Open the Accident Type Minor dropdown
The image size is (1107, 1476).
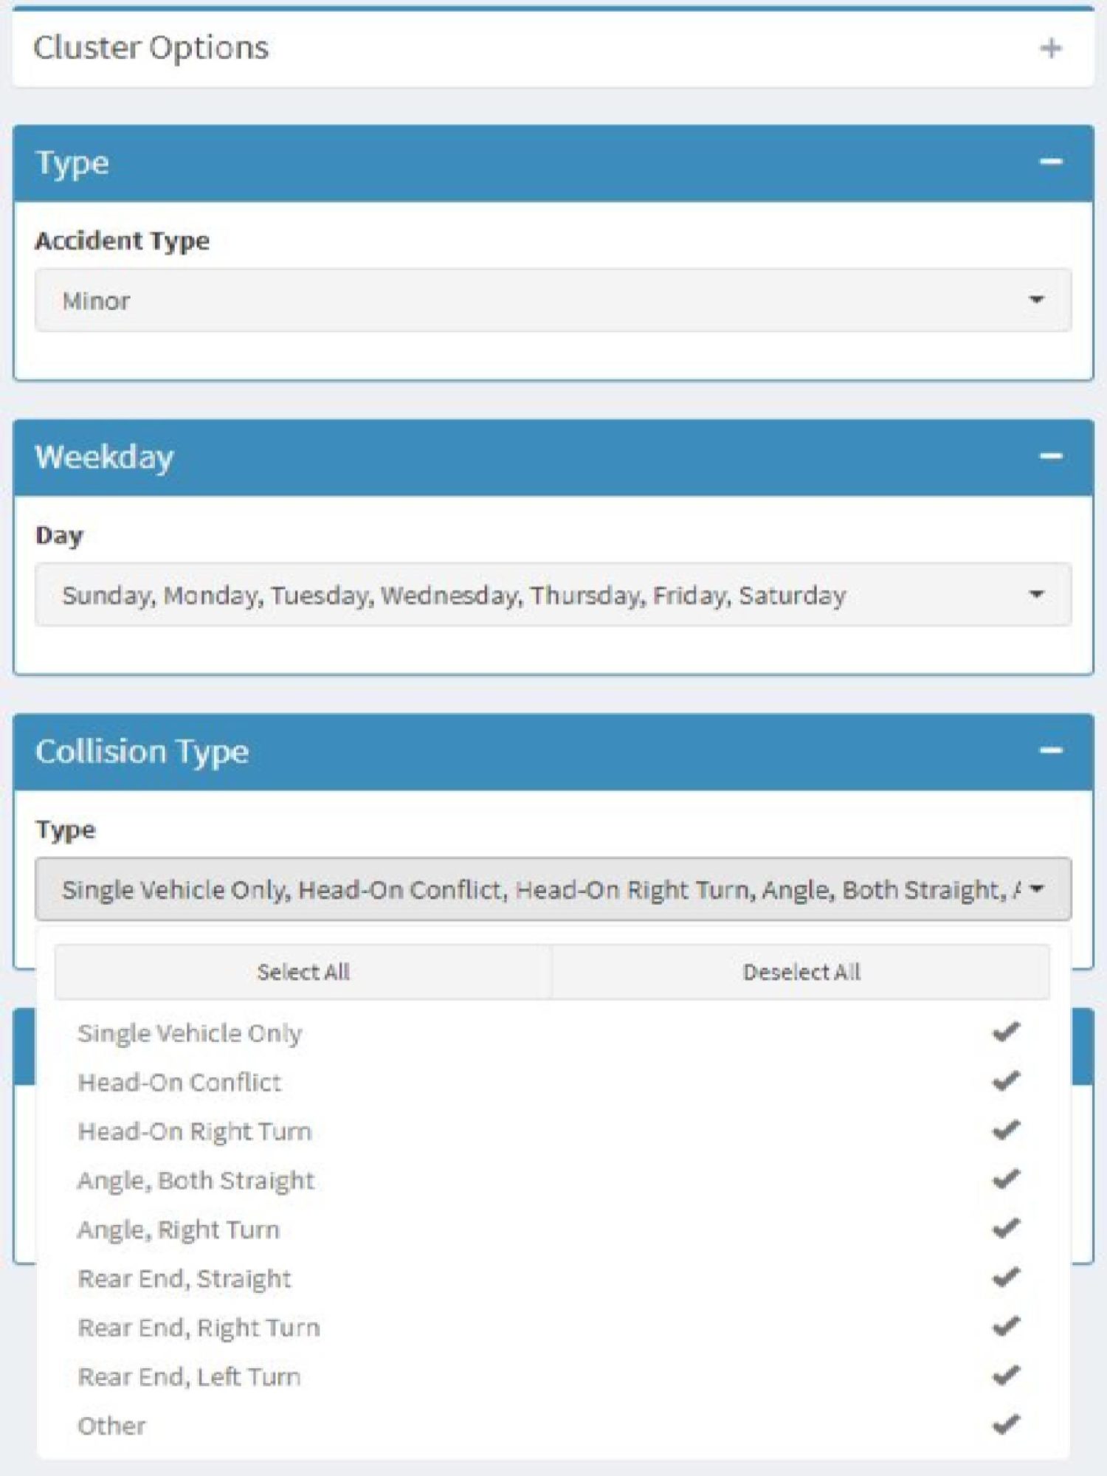(553, 300)
